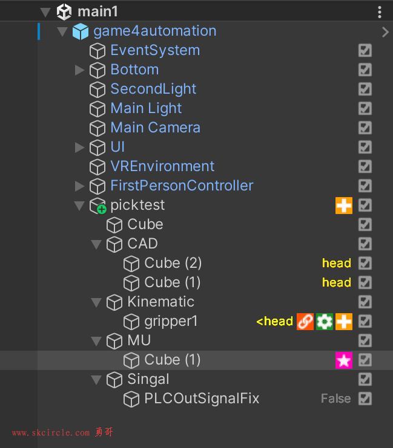The width and height of the screenshot is (393, 448).
Task: Click the False value beside PLCOutSignalFix
Action: 335,399
